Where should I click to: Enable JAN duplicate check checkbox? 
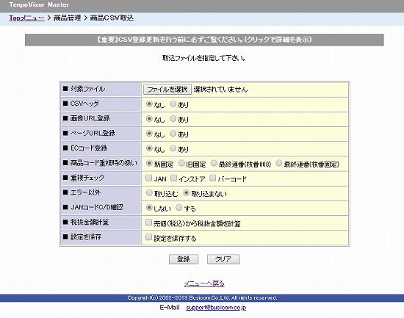pos(148,178)
